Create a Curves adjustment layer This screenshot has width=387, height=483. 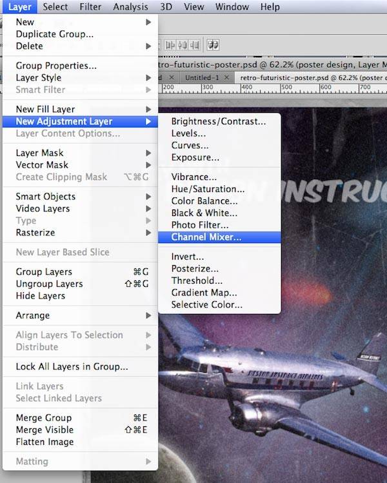190,145
